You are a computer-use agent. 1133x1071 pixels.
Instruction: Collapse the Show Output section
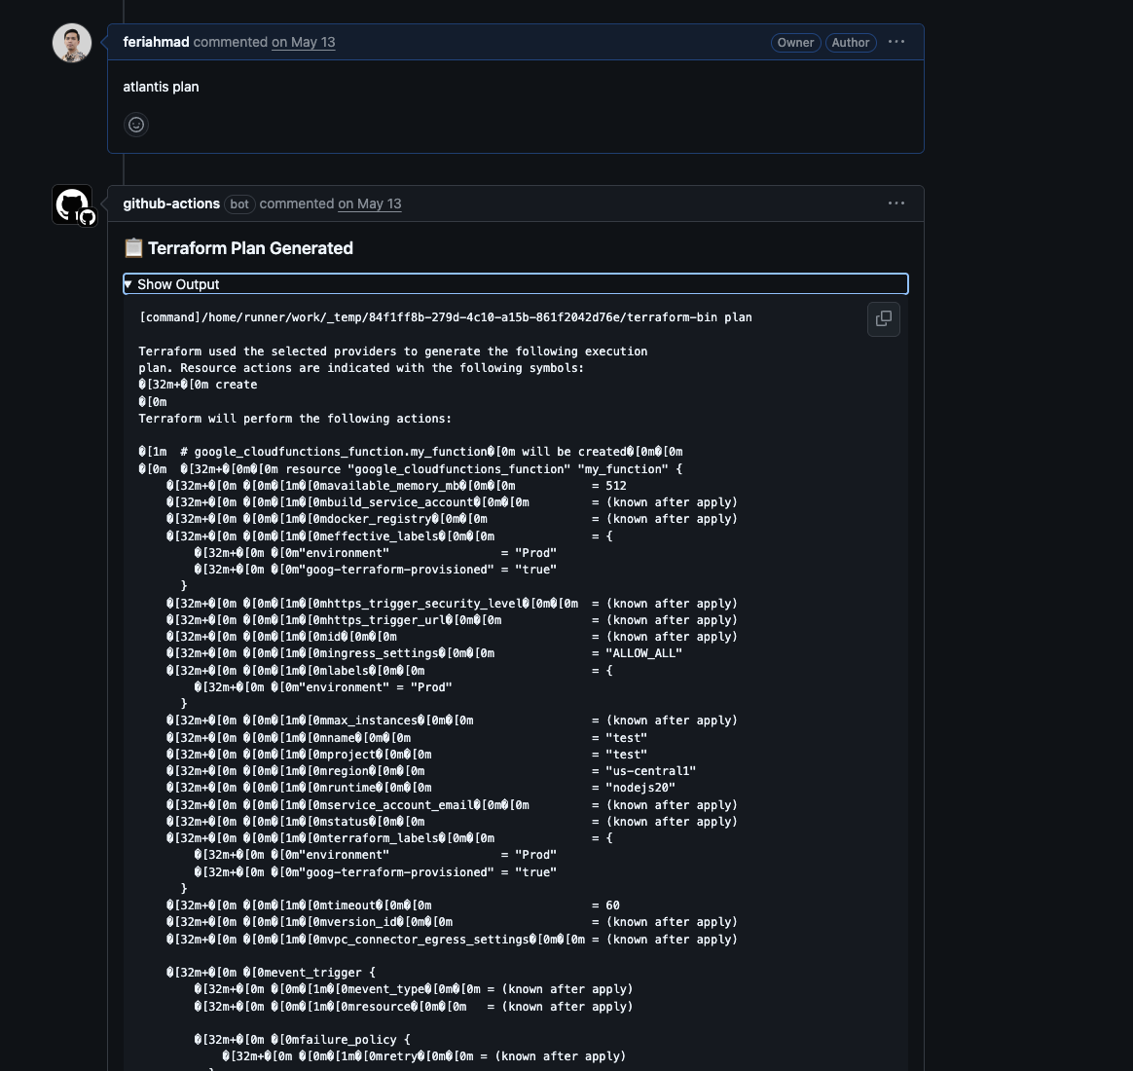(x=178, y=284)
